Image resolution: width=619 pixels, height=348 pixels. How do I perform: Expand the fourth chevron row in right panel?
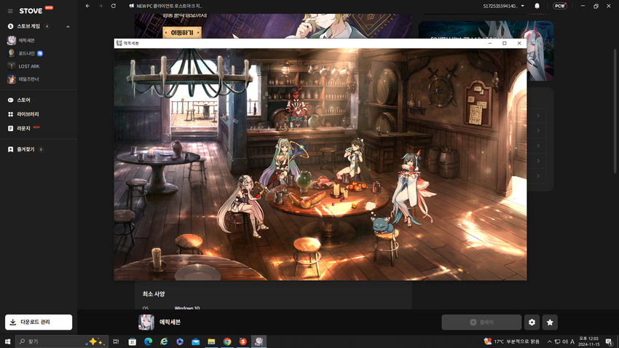click(x=537, y=161)
